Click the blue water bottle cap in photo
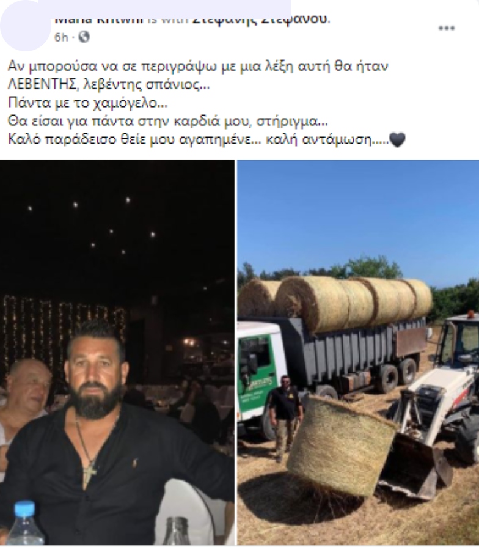 click(24, 510)
